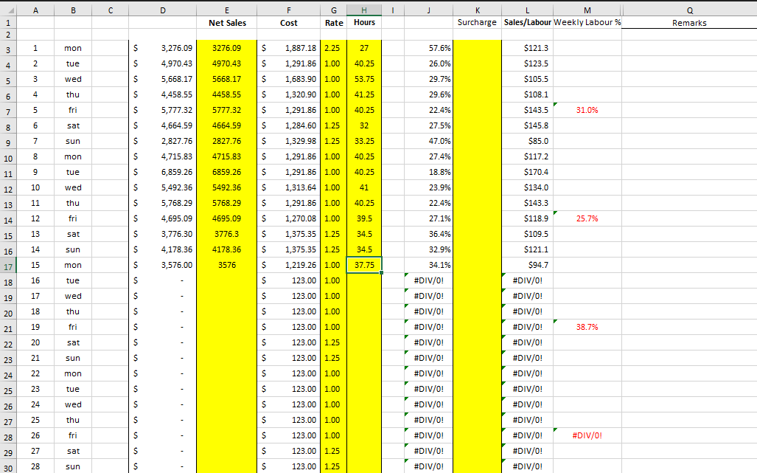Click the Net Sales header cell

click(x=227, y=23)
